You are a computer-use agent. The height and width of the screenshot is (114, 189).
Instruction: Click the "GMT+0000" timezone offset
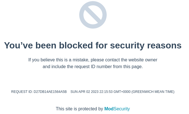click(x=122, y=92)
